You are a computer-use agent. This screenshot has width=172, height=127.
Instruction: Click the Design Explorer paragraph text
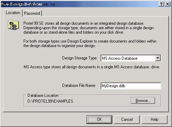click(x=90, y=43)
